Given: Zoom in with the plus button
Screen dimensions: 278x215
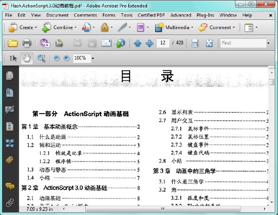Looking at the screenshot, I should pos(66,58).
